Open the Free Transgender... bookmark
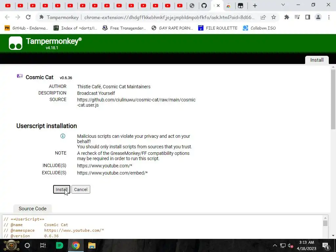 pos(124,28)
